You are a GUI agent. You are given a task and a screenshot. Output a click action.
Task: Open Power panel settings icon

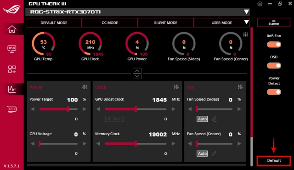click(x=85, y=87)
